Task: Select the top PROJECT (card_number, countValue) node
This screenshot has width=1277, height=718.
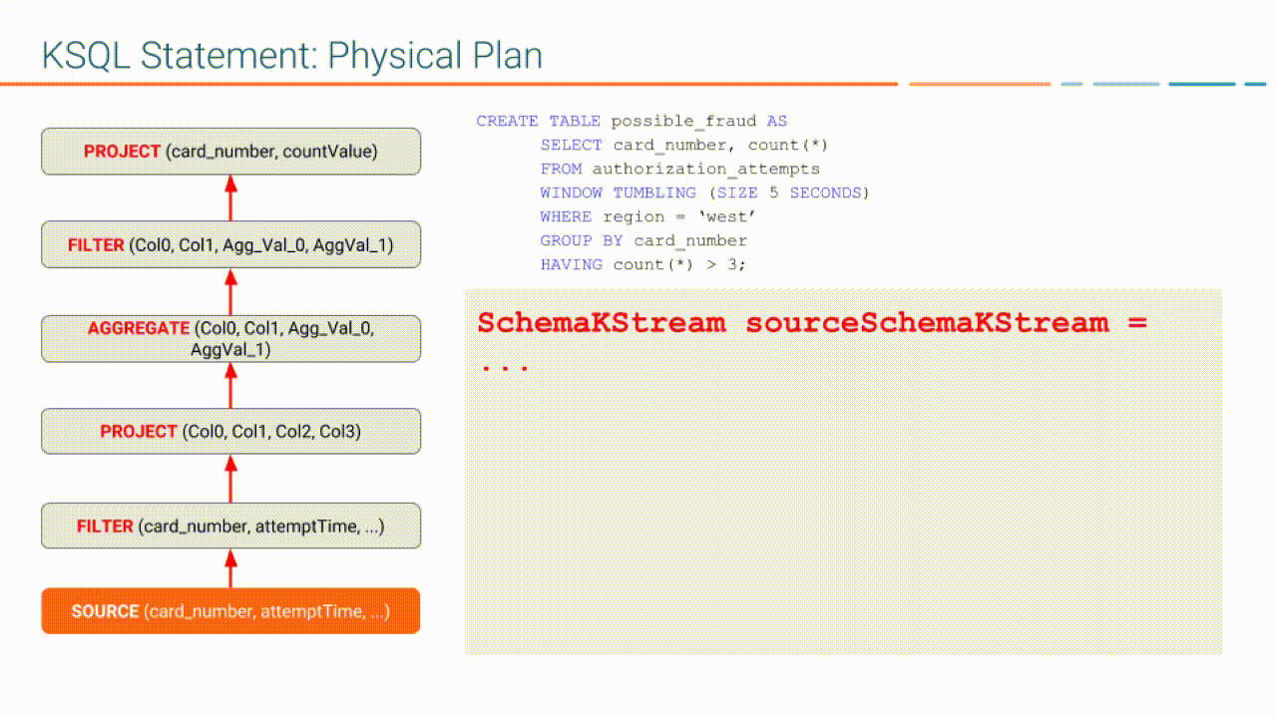Action: pos(229,151)
